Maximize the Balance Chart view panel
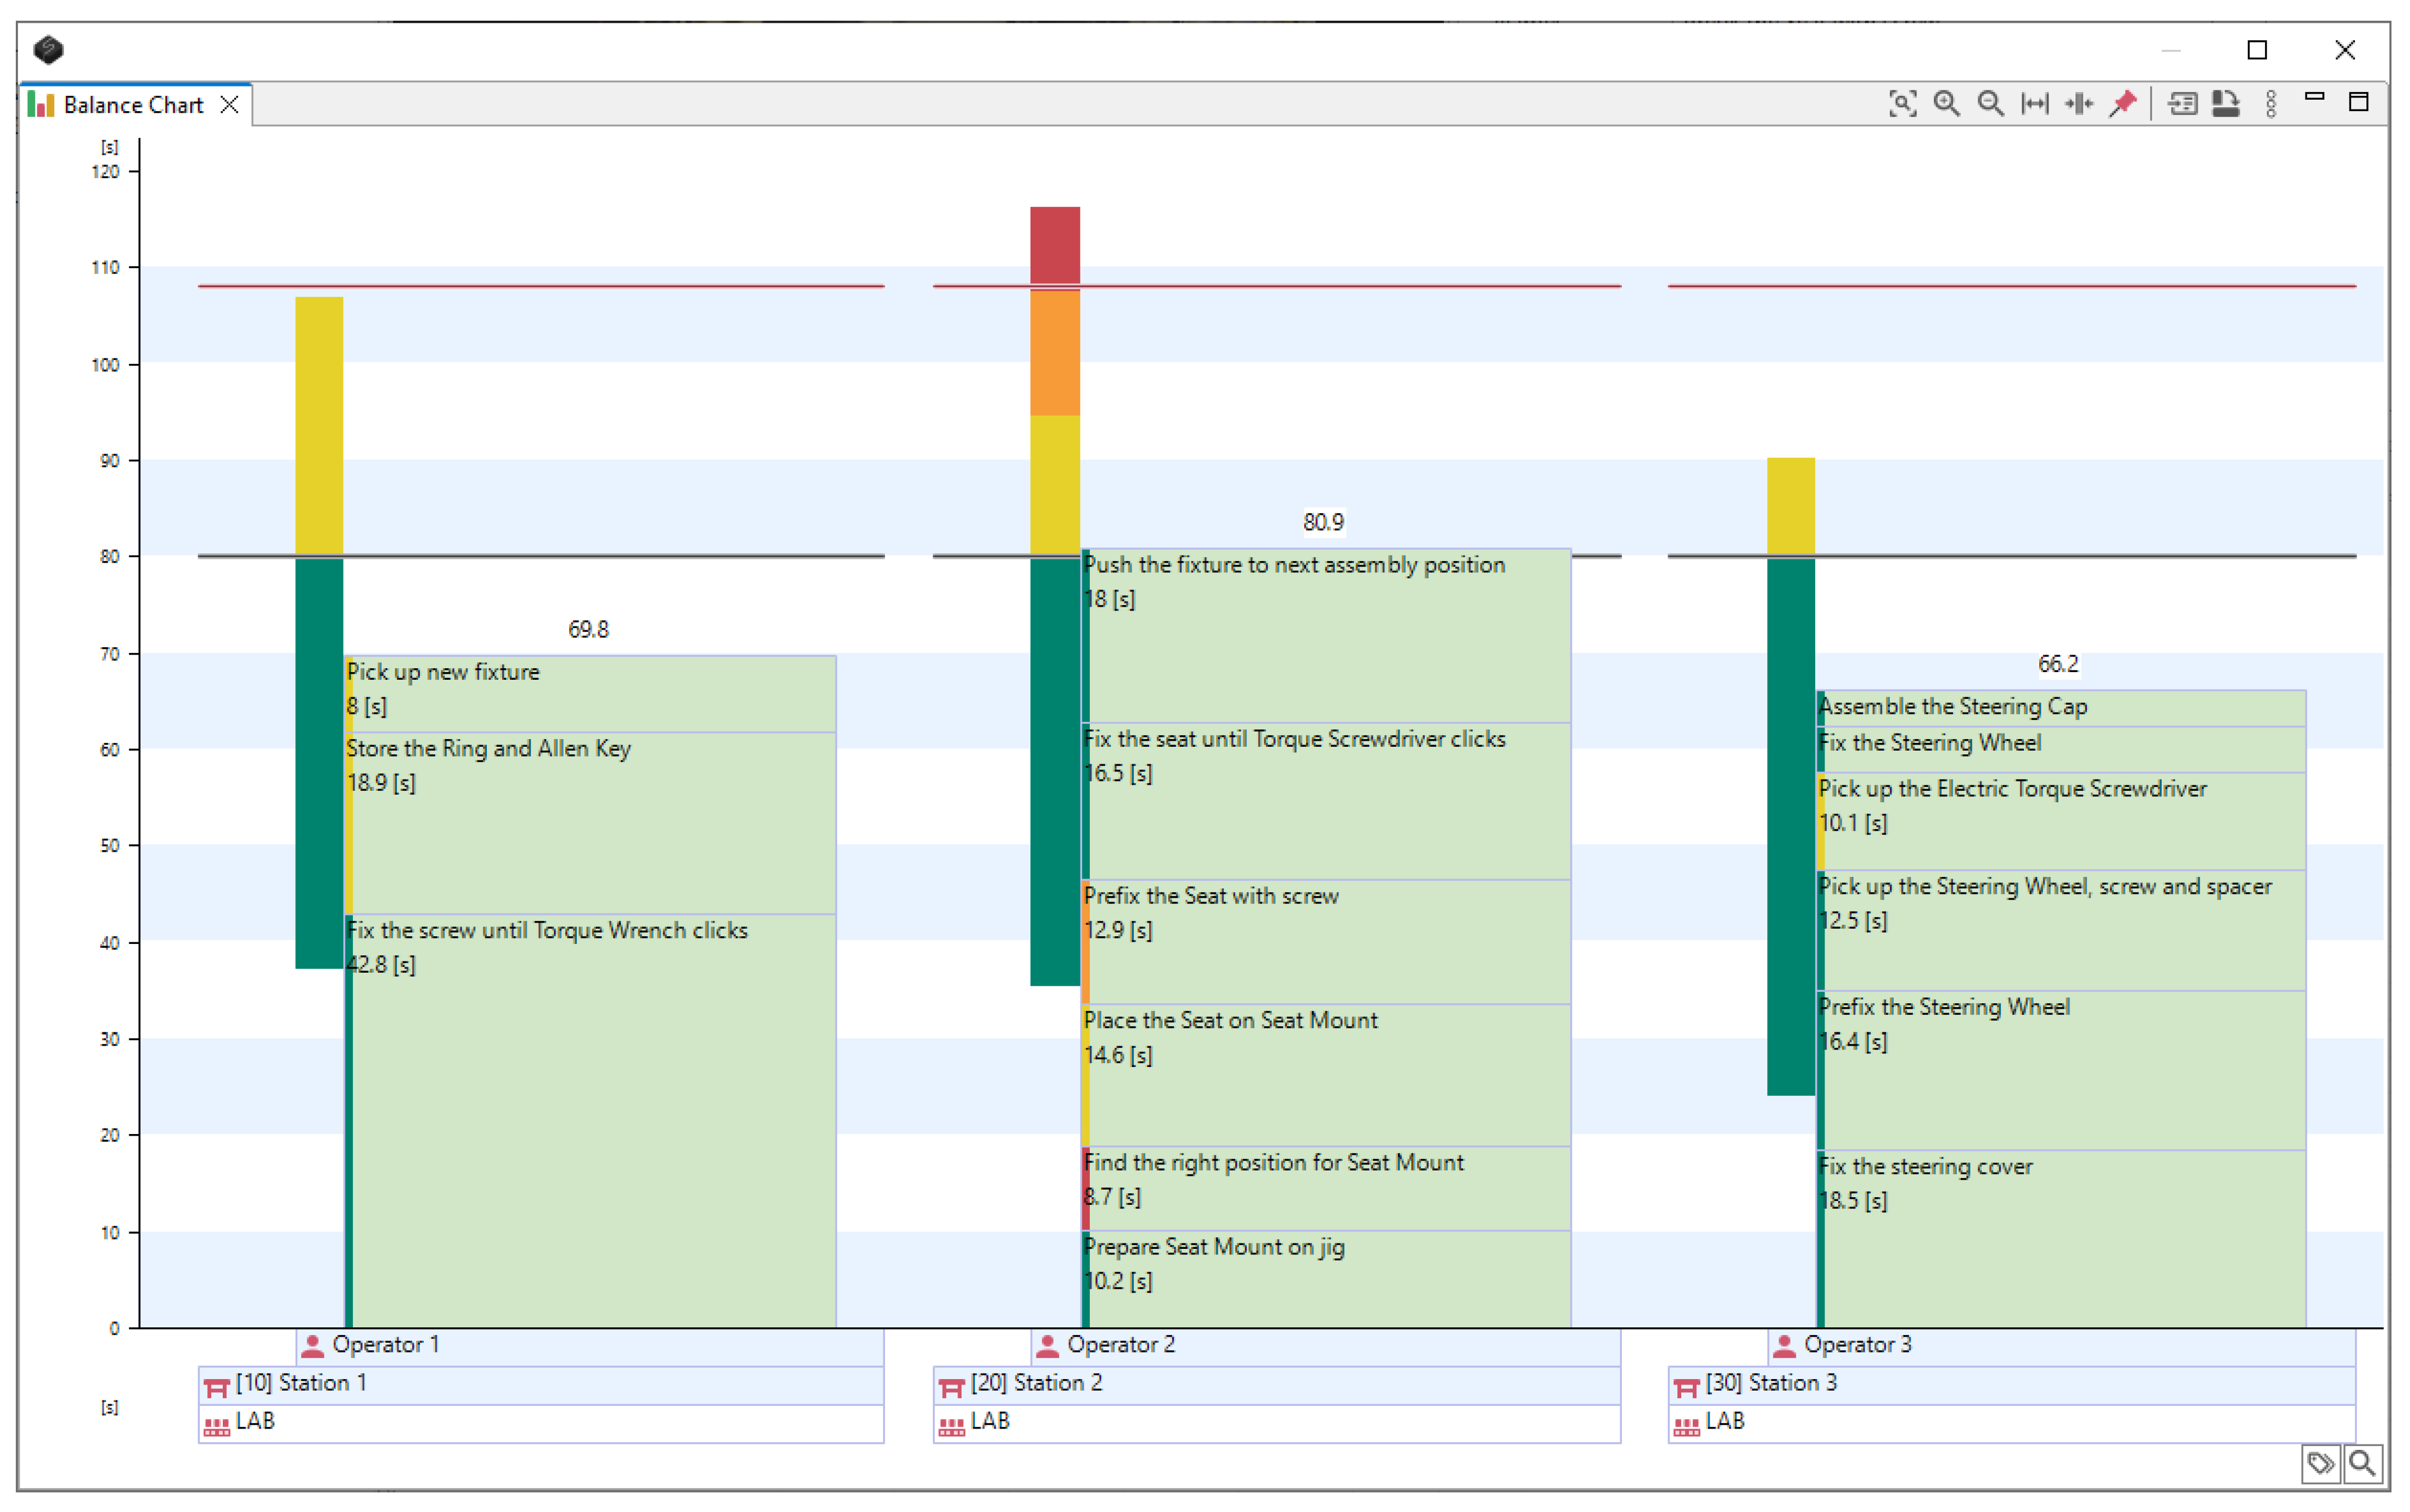2410x1512 pixels. tap(2358, 101)
